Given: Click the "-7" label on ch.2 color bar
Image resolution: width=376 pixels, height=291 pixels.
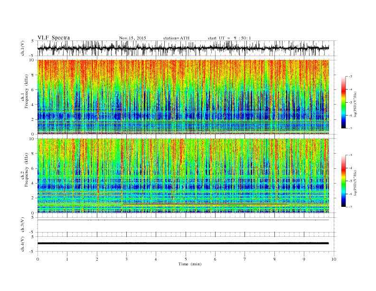Looking at the screenshot, I should tap(350, 207).
